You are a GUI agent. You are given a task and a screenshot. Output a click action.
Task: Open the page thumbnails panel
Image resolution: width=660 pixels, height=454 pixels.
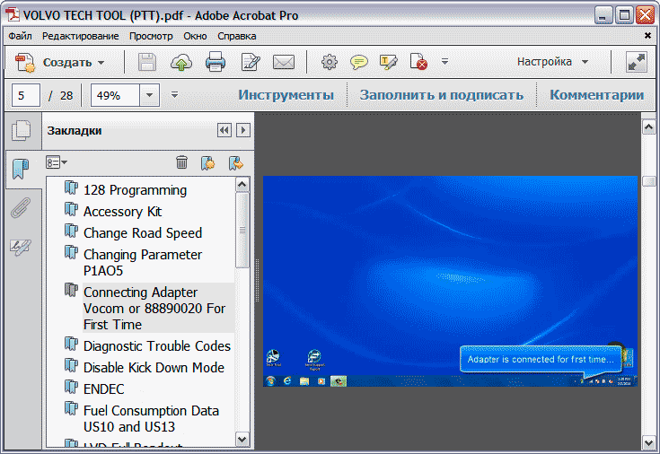[20, 132]
